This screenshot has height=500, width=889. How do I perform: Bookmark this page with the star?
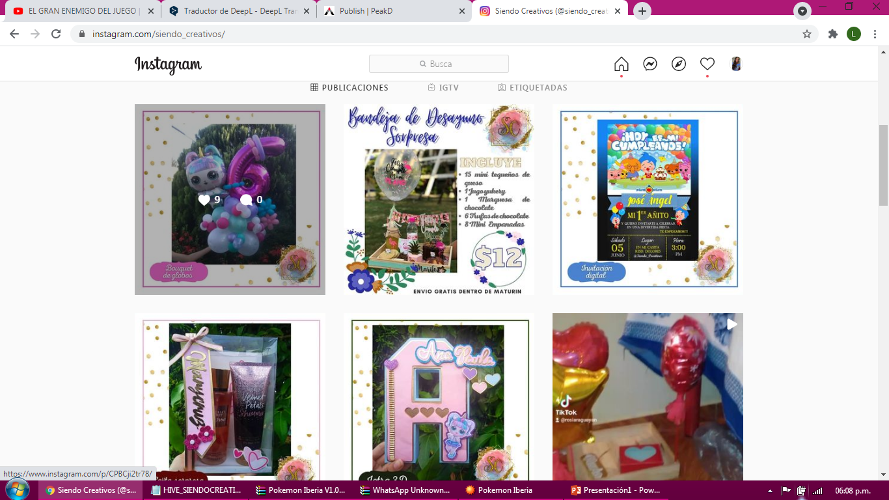(807, 34)
